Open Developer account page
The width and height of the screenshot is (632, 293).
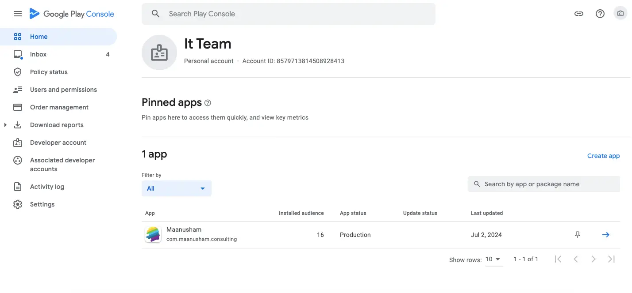click(x=58, y=143)
